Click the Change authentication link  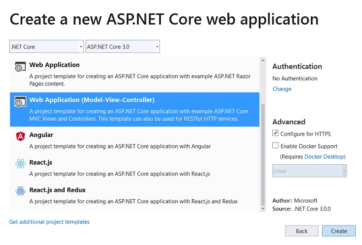point(282,89)
